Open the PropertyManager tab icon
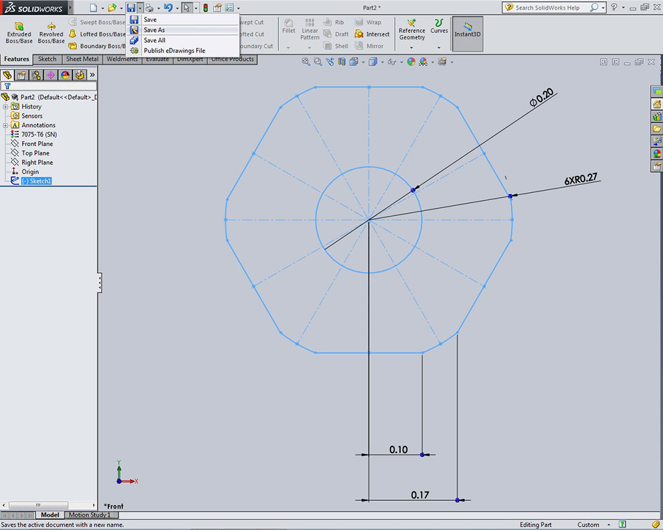 [x=22, y=75]
